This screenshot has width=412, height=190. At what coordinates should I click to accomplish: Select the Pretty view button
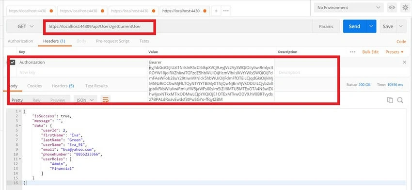[17, 100]
